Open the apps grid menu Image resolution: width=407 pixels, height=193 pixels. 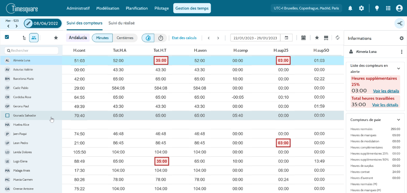pyautogui.click(x=388, y=8)
